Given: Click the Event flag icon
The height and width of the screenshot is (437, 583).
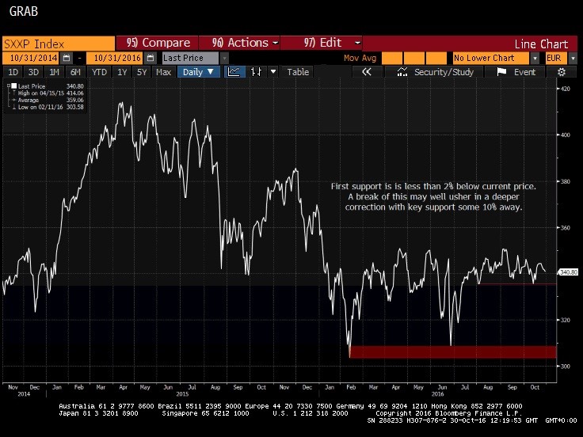Looking at the screenshot, I should [501, 72].
